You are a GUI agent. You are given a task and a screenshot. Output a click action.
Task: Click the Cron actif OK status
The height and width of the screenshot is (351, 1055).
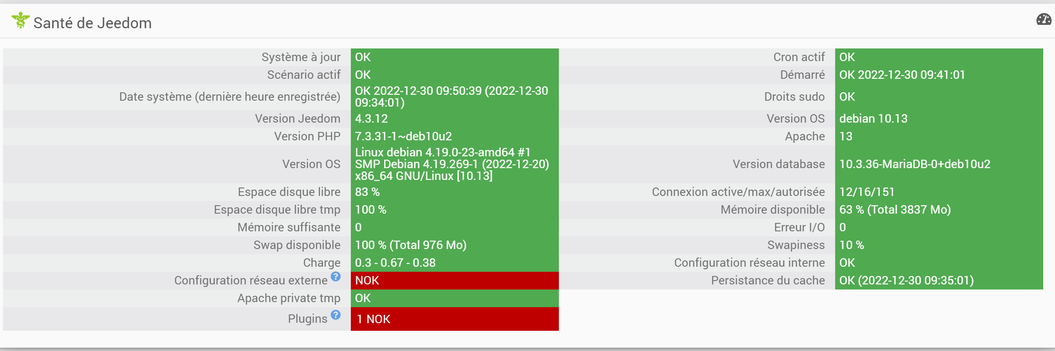(847, 57)
